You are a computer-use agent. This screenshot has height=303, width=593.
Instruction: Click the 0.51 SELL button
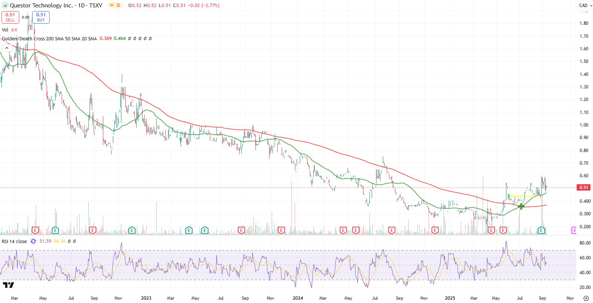[10, 17]
